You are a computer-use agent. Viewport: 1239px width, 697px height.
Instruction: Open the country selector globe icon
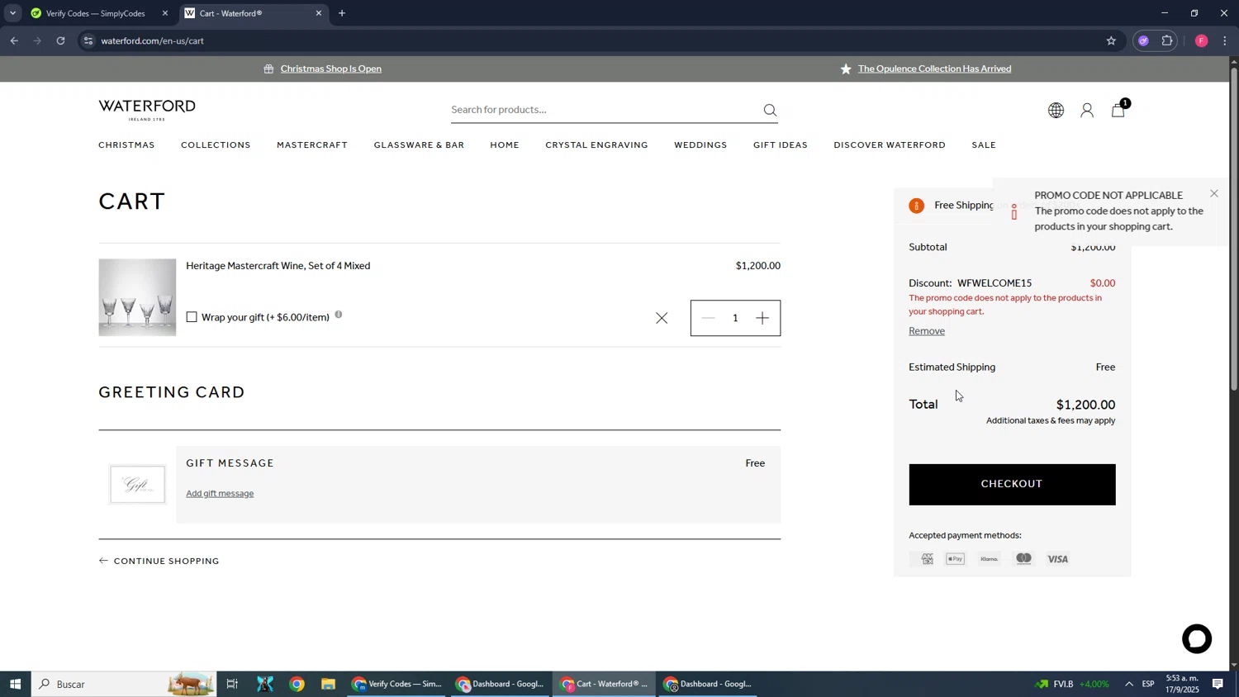1056,110
